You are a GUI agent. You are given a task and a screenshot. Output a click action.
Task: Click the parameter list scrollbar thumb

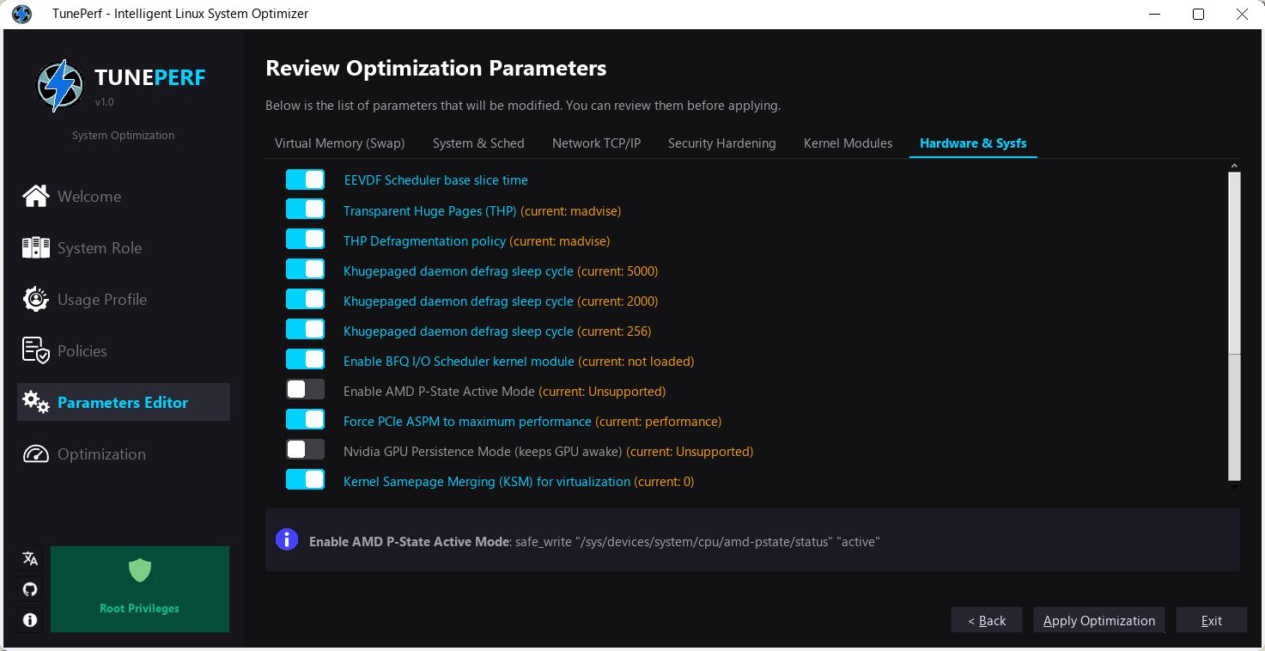1234,326
